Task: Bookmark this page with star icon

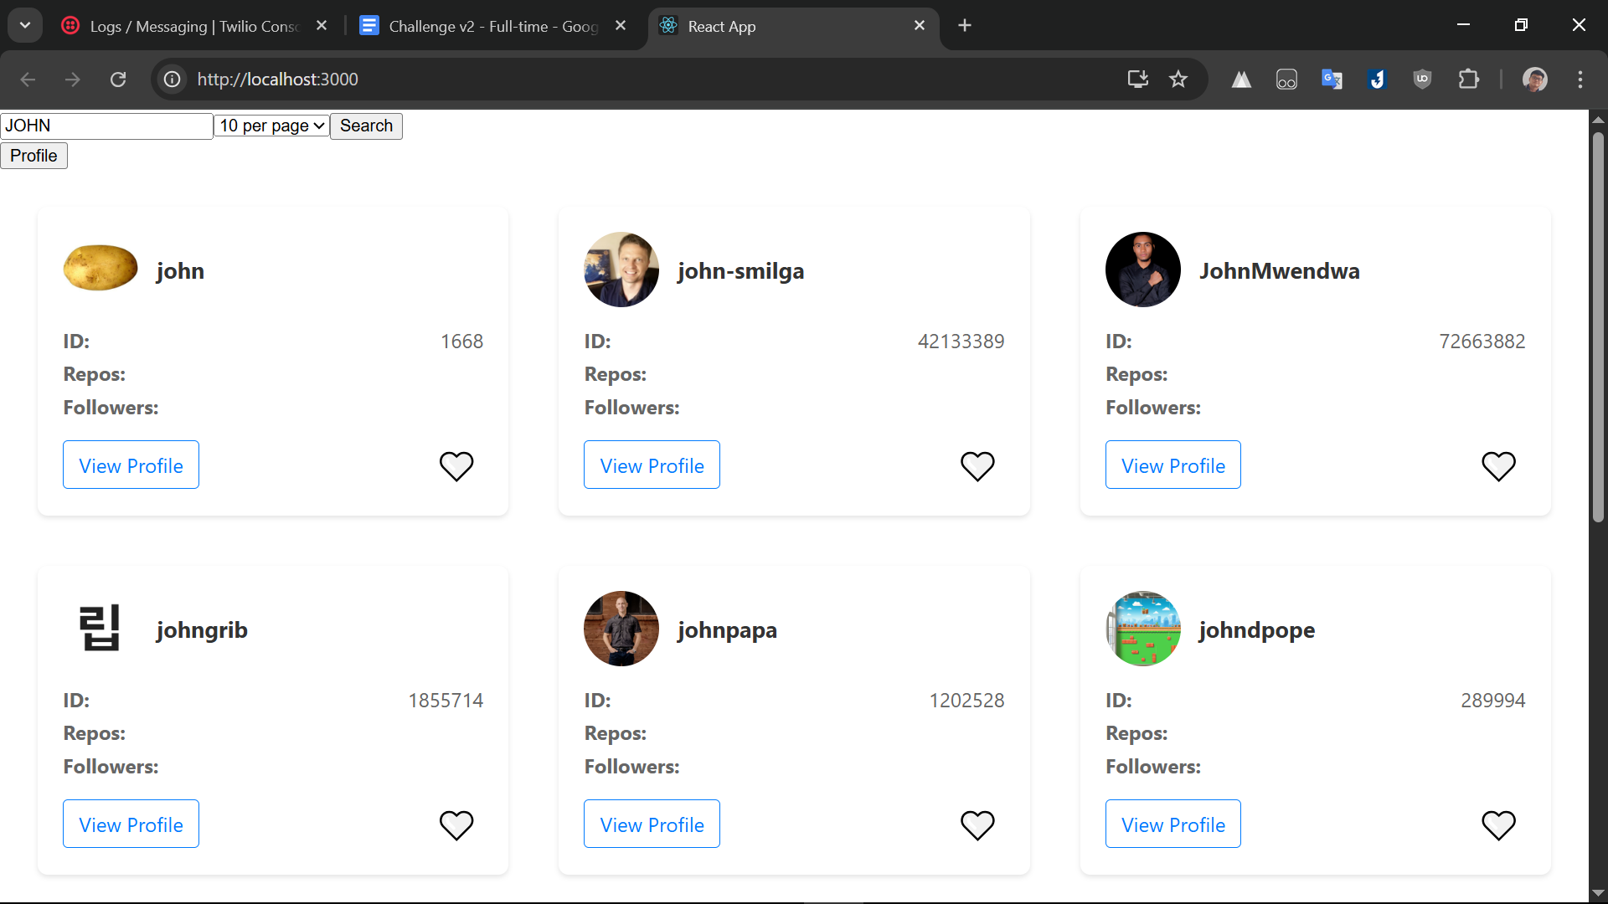Action: [x=1178, y=80]
